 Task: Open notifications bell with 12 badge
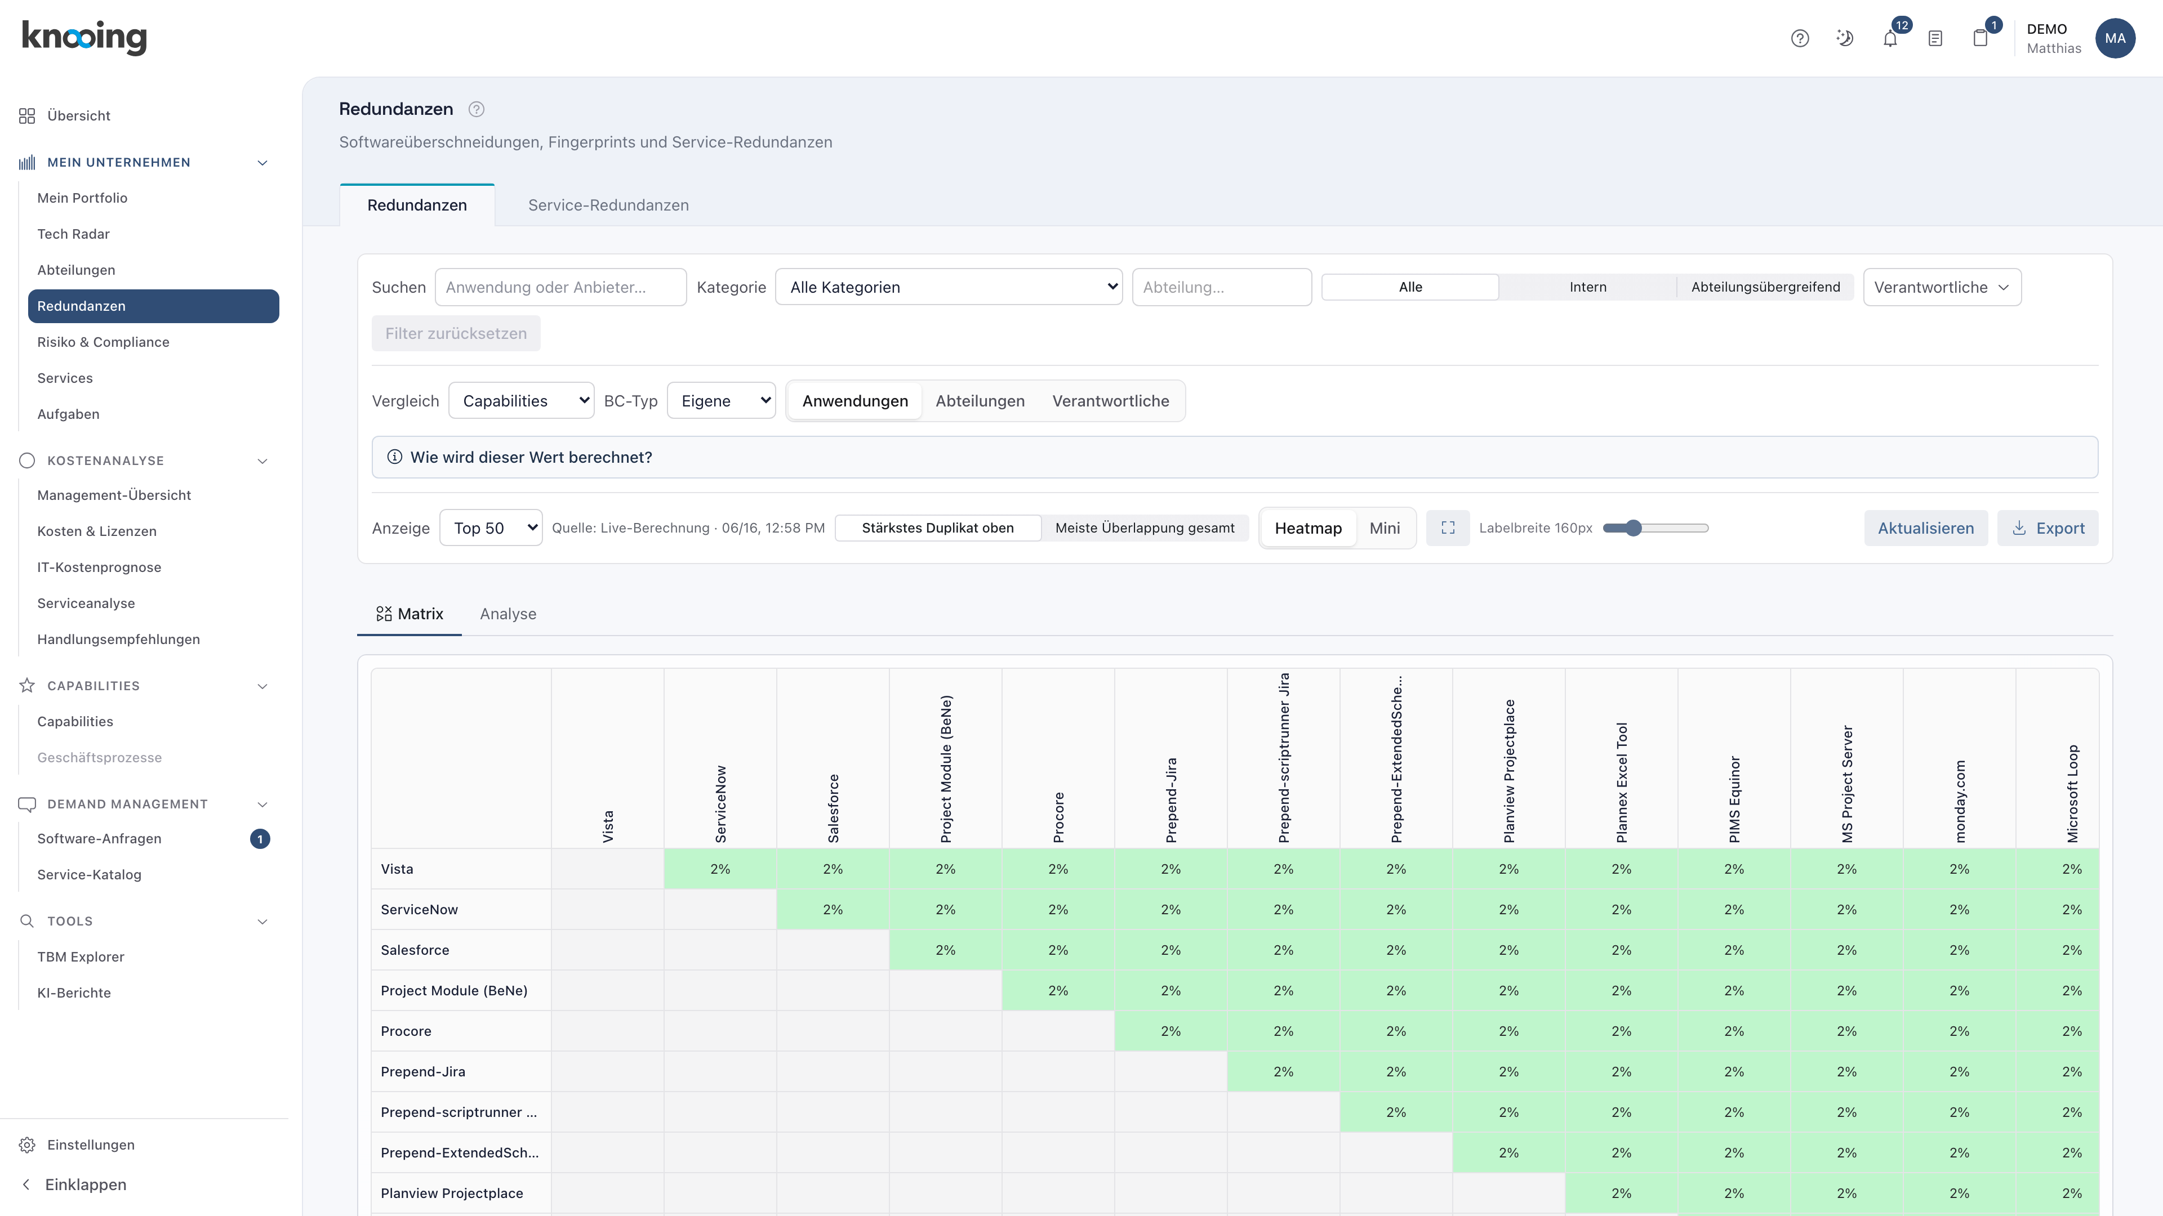(x=1890, y=39)
